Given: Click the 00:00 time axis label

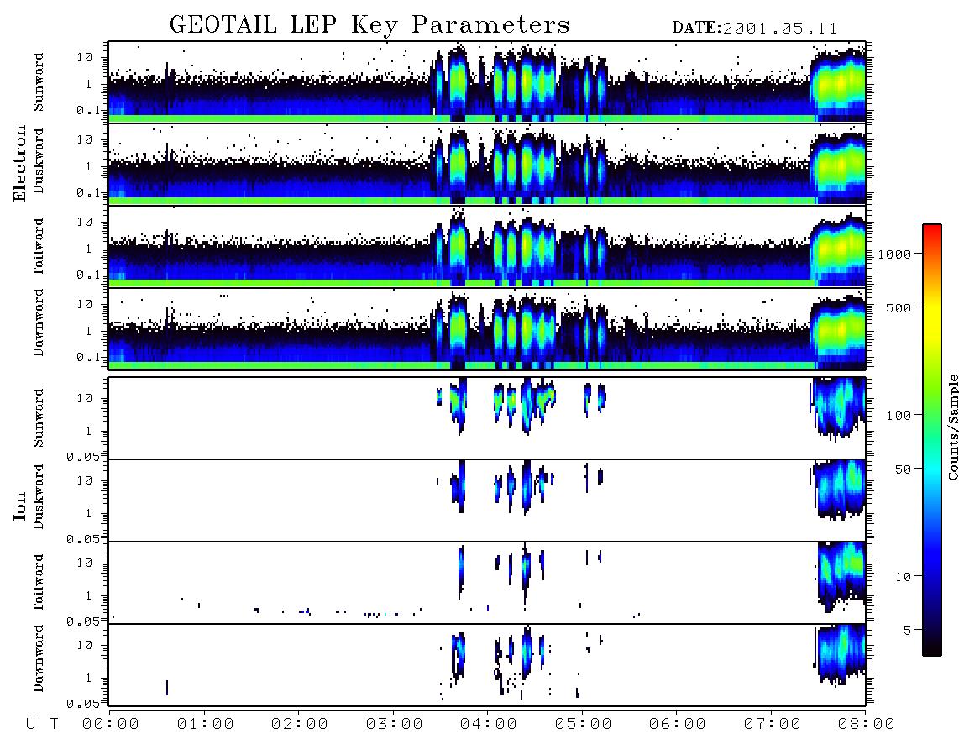Looking at the screenshot, I should pyautogui.click(x=111, y=725).
